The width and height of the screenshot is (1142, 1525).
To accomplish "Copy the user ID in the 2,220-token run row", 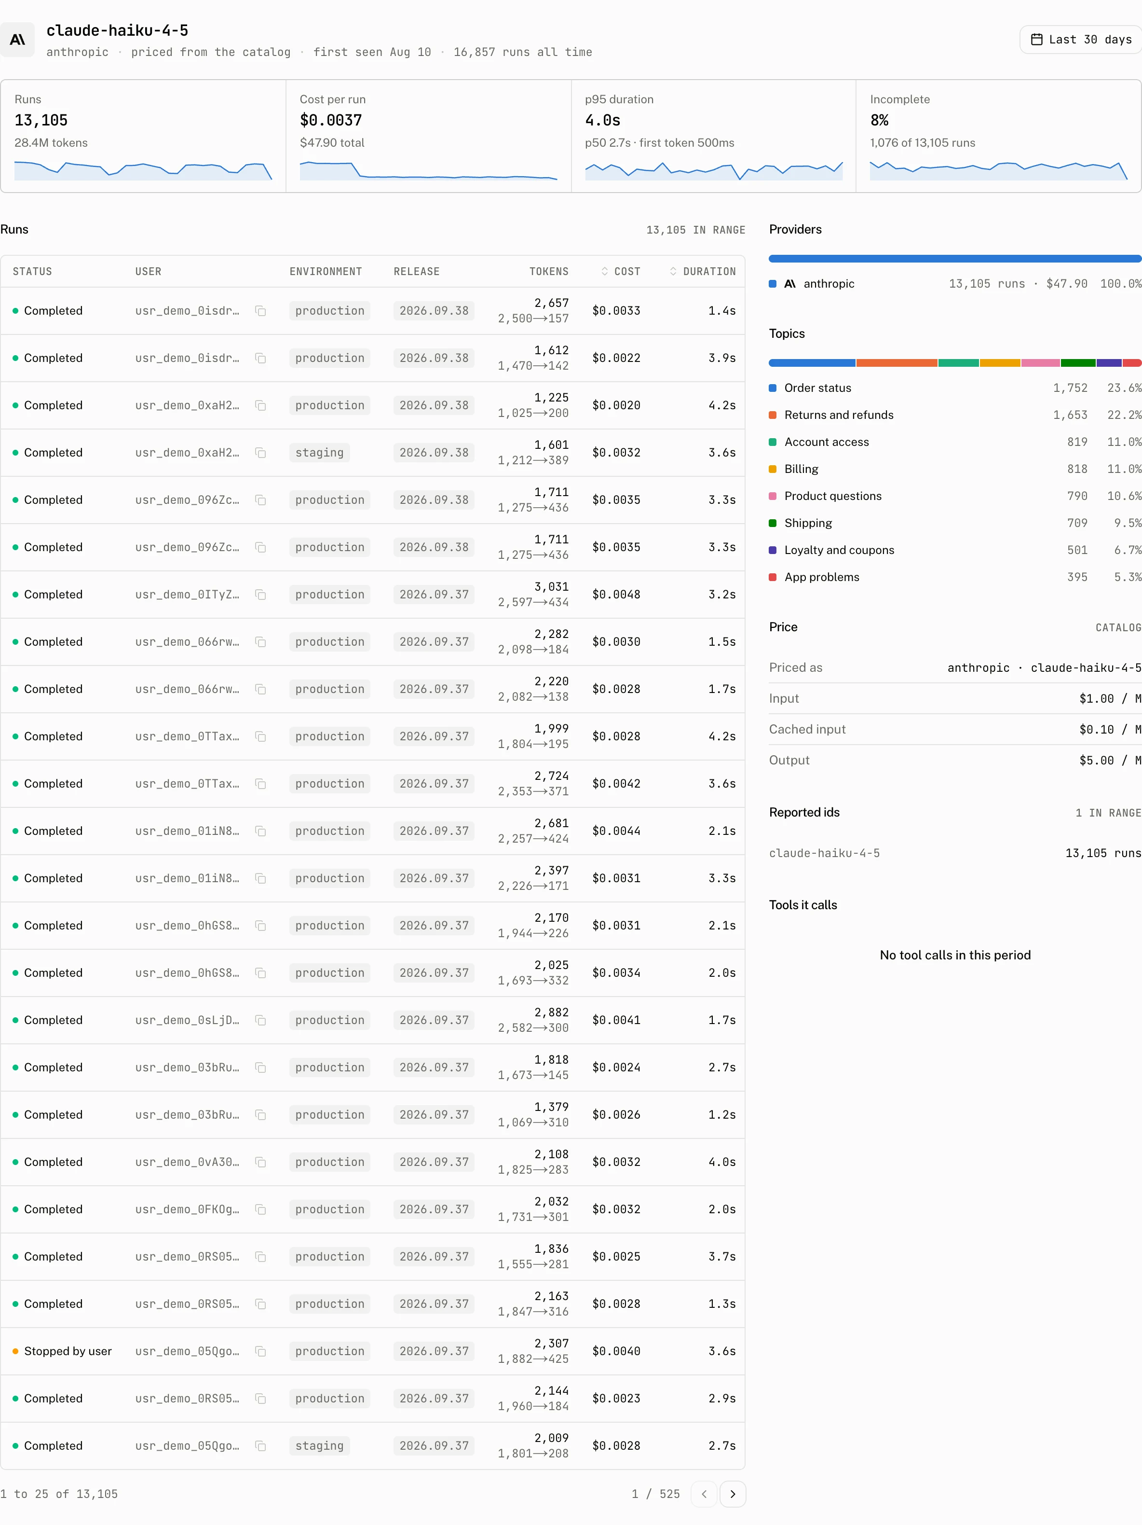I will tap(260, 690).
